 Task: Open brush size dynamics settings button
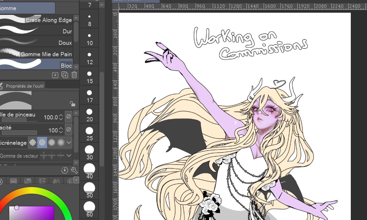68,116
